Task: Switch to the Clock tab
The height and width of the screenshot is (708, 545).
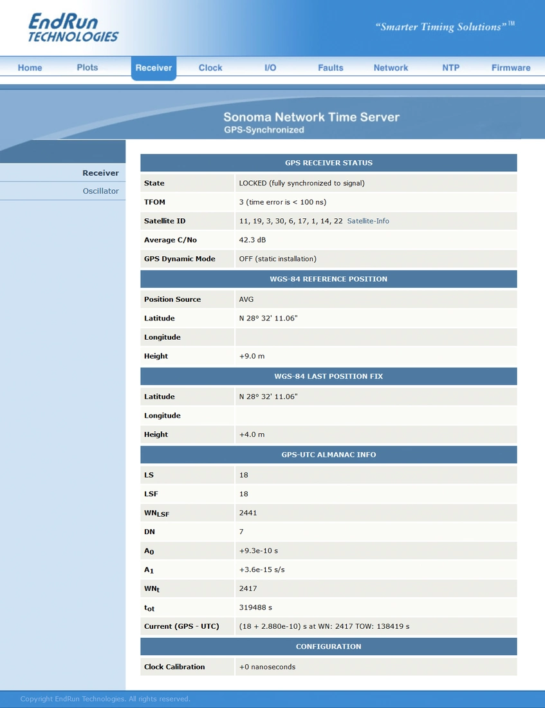Action: pyautogui.click(x=210, y=68)
